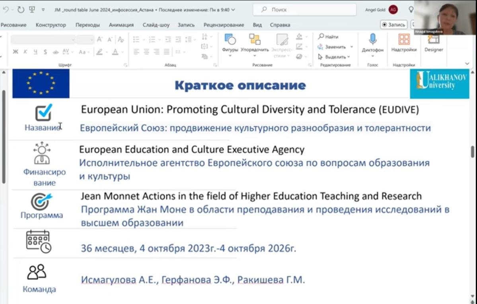Image resolution: width=477 pixels, height=304 pixels.
Task: Toggle italic (К) formatting
Action: [x=25, y=52]
